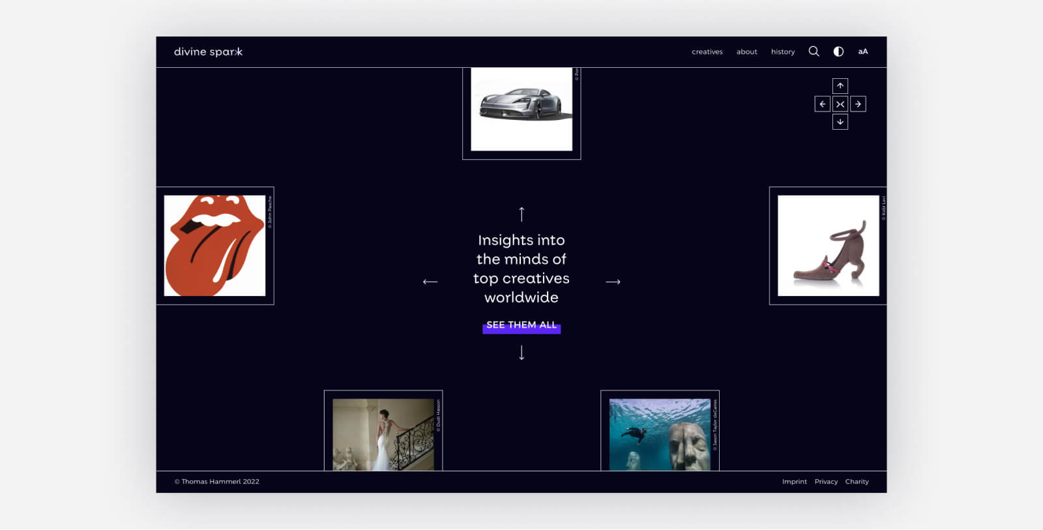This screenshot has width=1043, height=530.
Task: Open the red tongue and lips thumbnail
Action: pos(215,246)
